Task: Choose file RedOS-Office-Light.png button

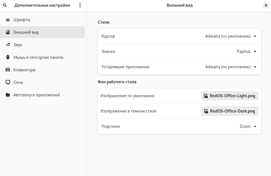Action: [x=230, y=96]
